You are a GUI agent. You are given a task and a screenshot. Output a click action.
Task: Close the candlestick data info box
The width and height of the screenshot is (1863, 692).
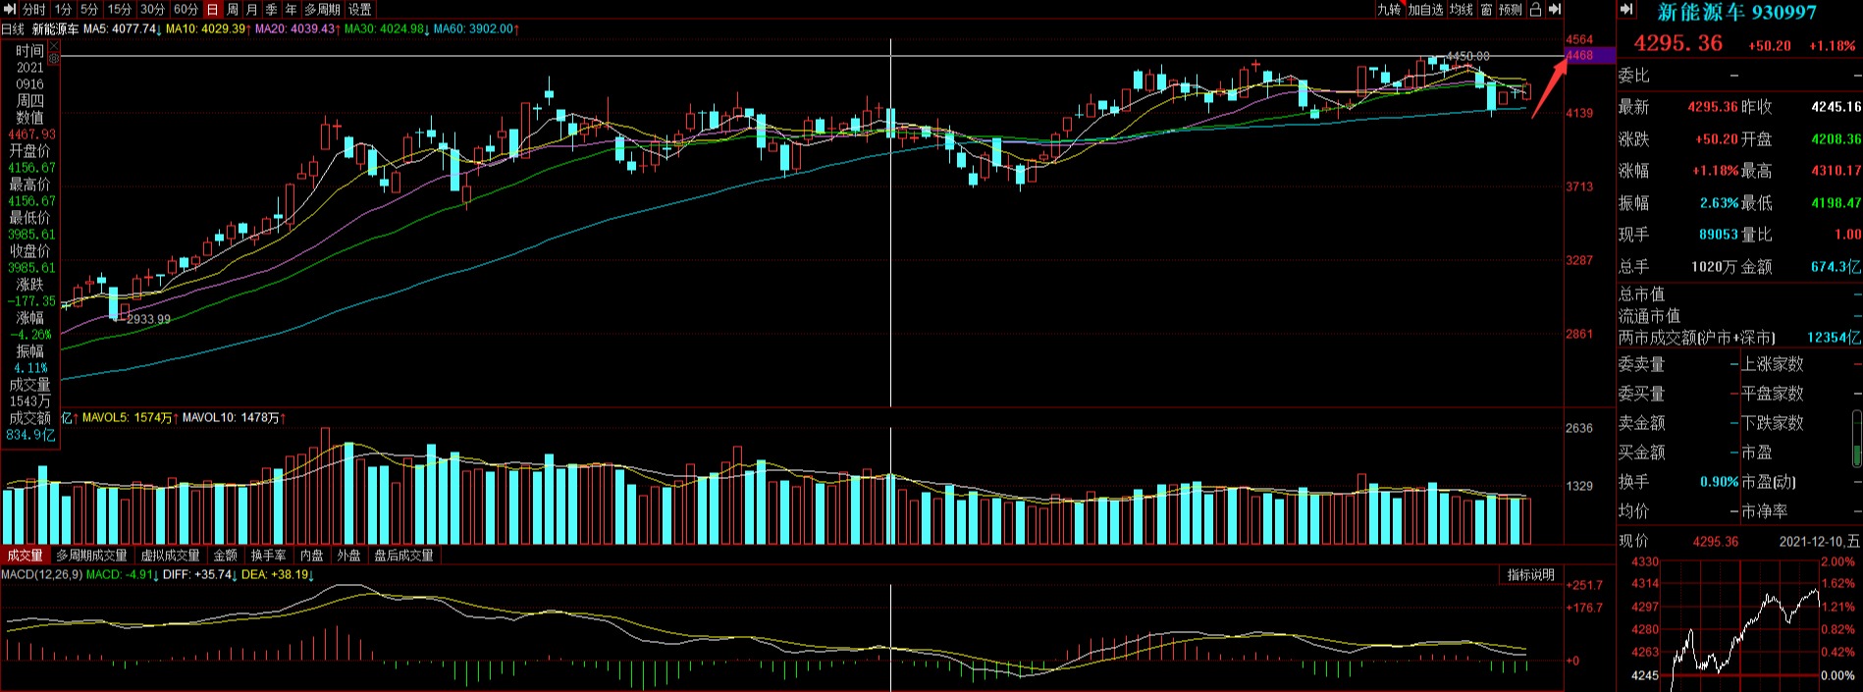53,46
